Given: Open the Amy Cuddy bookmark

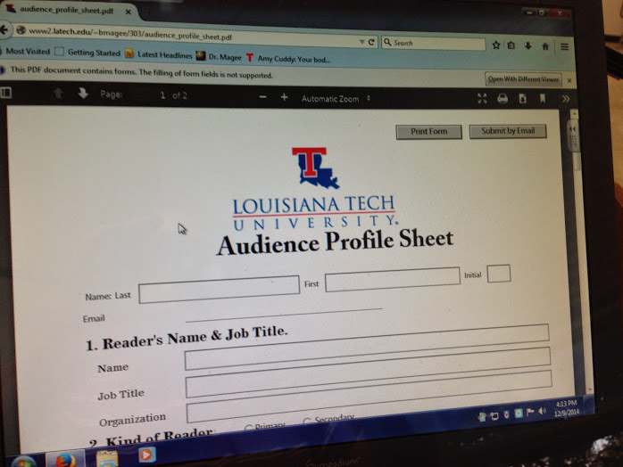Looking at the screenshot, I should [x=289, y=59].
